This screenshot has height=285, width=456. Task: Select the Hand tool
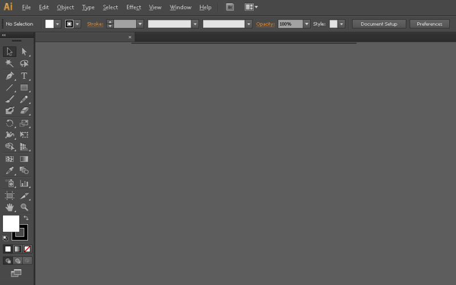(10, 207)
